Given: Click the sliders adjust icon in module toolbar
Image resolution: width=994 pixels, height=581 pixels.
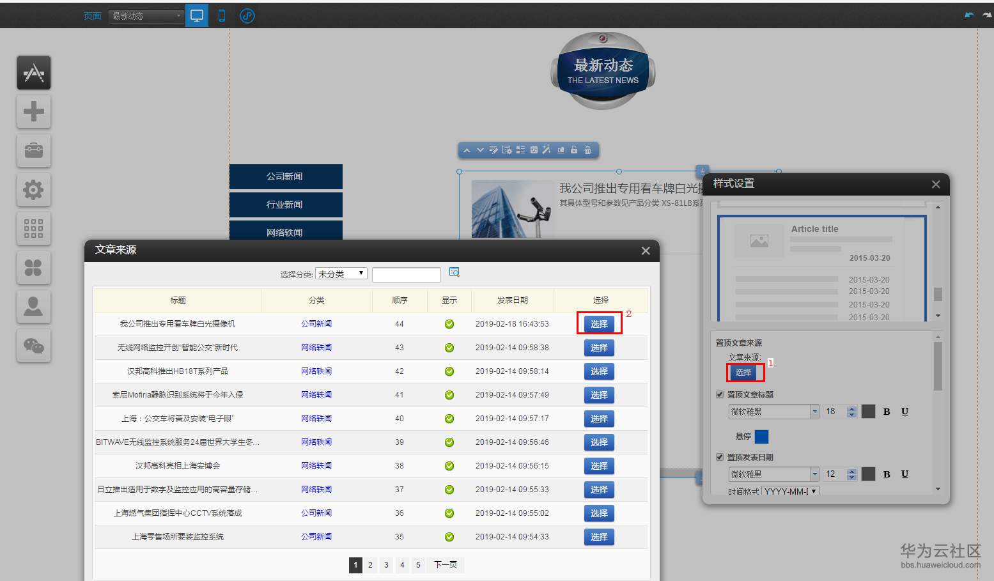Looking at the screenshot, I should [534, 150].
